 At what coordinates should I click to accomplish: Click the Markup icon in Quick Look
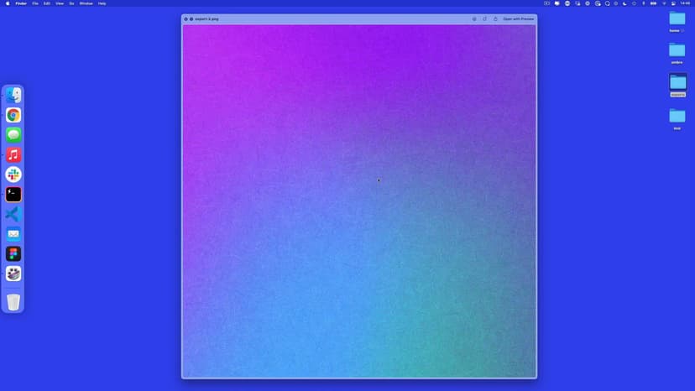tap(474, 18)
